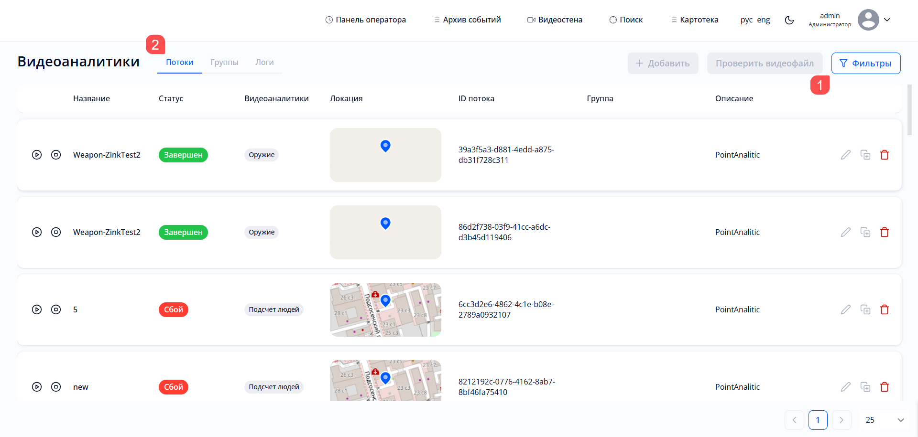Screen dimensions: 918x437
Task: Click the Добавить button
Action: 663,64
